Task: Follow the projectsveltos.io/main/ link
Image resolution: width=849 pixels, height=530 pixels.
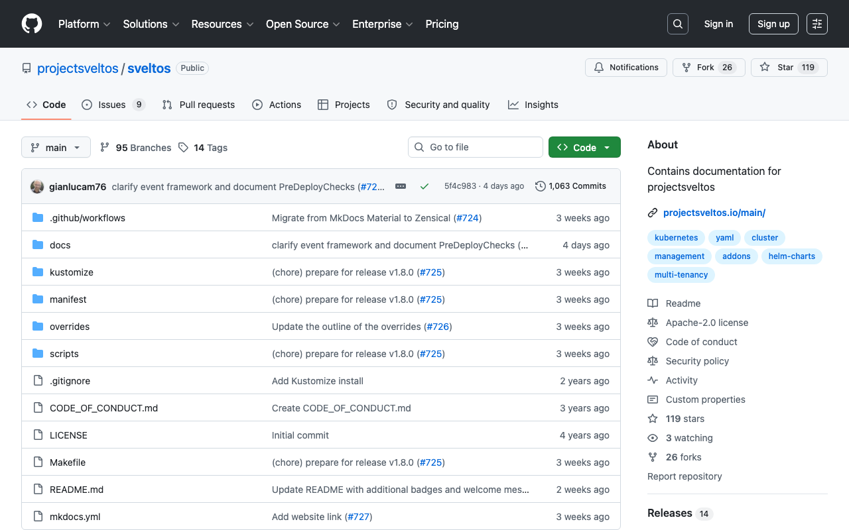Action: tap(714, 213)
